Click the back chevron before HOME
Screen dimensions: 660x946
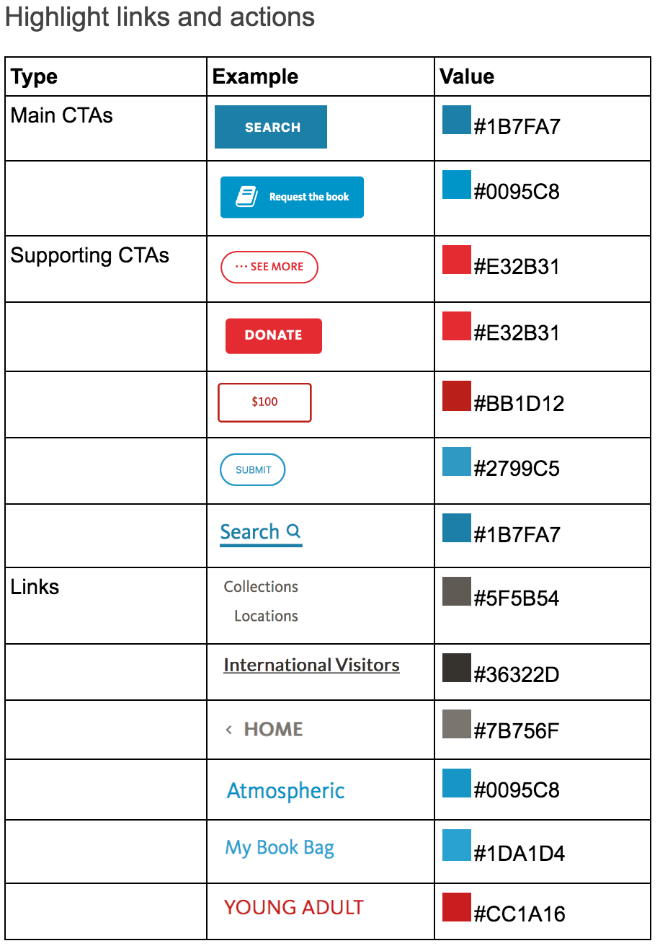229,730
